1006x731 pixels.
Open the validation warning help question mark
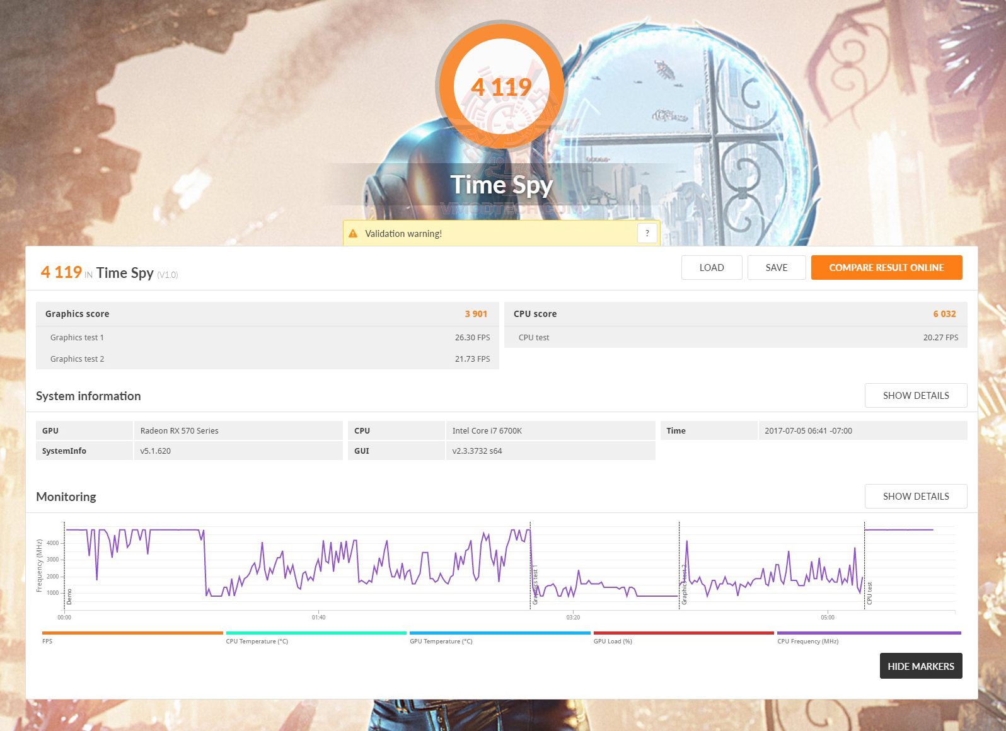click(x=647, y=233)
